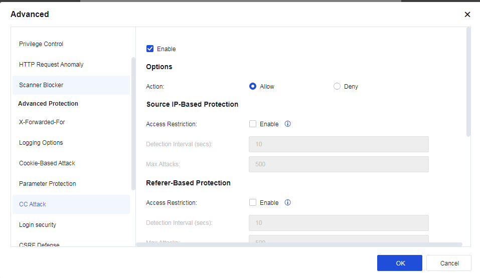Click info icon beside Referer-Based Access Restriction
Viewport: 480px width, 278px height.
(x=288, y=203)
